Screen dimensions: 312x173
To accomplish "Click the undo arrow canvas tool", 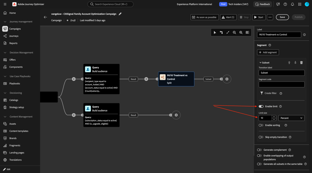I will coord(221,32).
